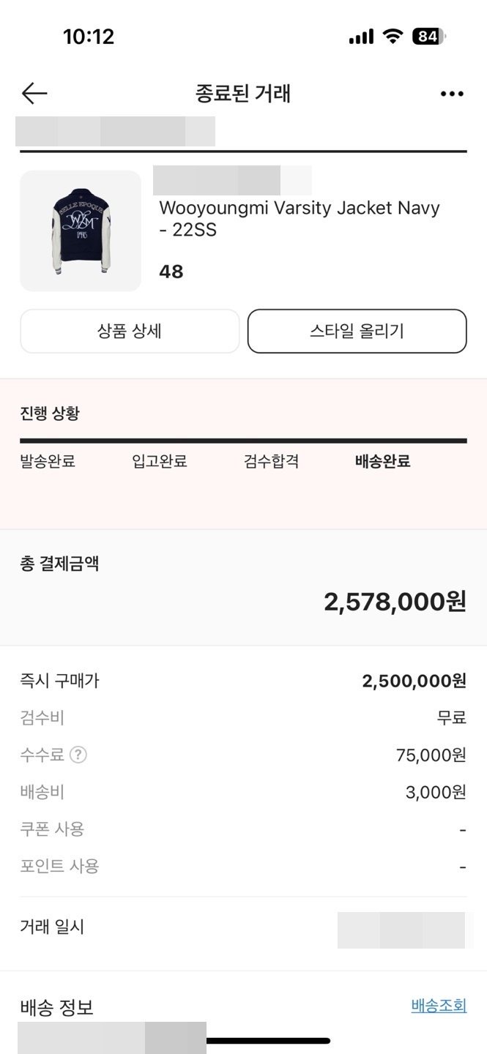Image resolution: width=487 pixels, height=1054 pixels.
Task: Open the 배송조회 tracking link
Action: [x=439, y=1006]
